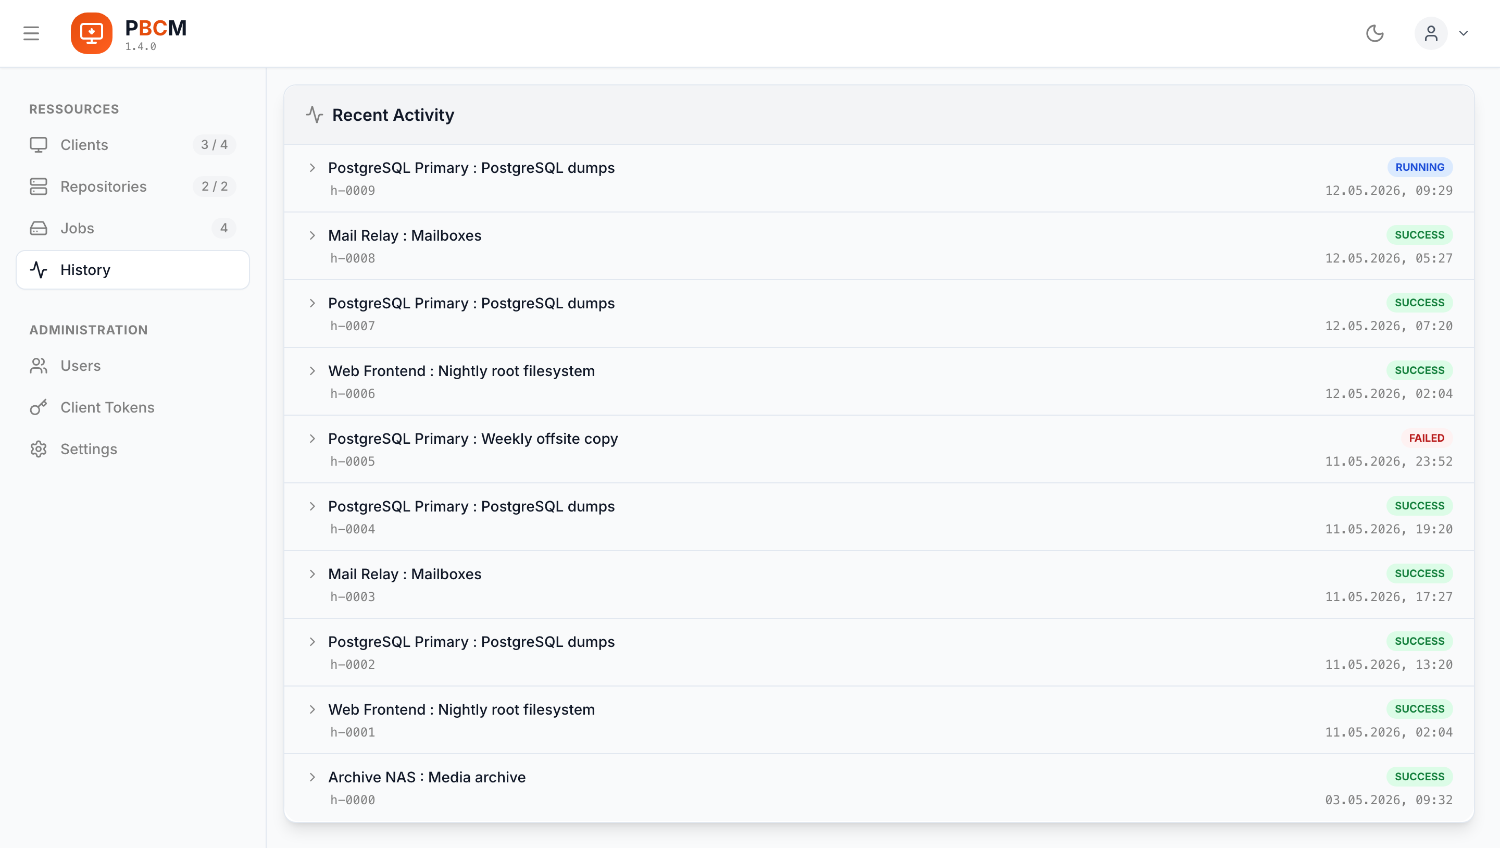Click the FAILED status badge
This screenshot has width=1500, height=848.
1427,438
